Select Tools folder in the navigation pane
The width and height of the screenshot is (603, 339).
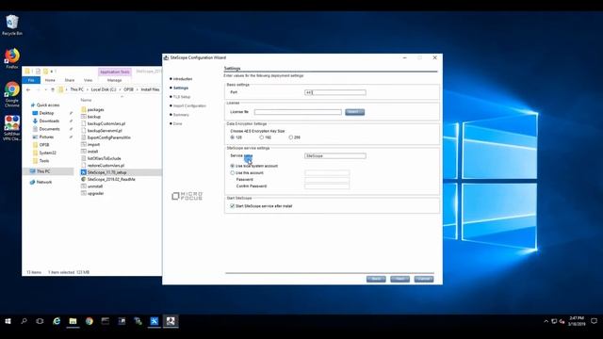tap(44, 161)
